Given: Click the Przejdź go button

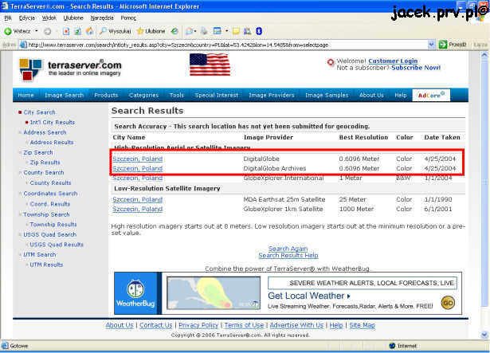Looking at the screenshot, I should tap(453, 45).
